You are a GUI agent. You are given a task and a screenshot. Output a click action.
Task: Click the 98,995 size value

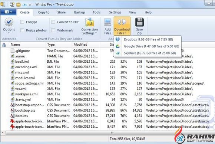click(x=110, y=110)
